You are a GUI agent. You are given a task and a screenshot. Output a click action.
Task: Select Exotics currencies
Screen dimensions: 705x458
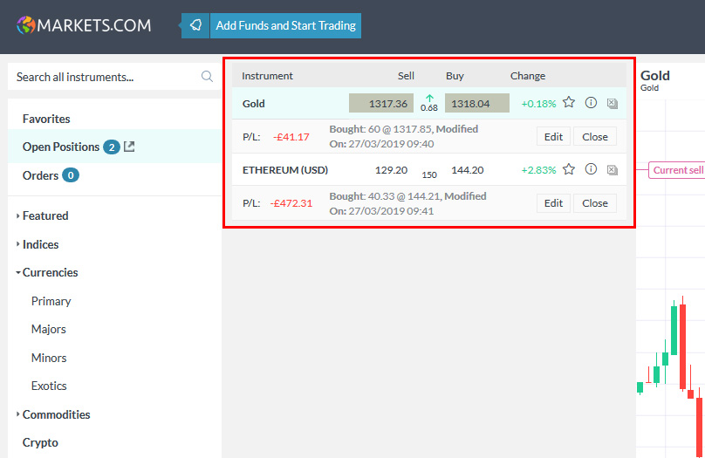pos(49,386)
